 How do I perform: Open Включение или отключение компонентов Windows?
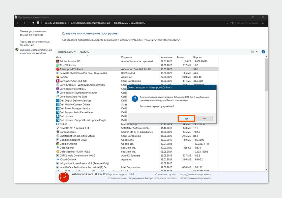point(33,51)
